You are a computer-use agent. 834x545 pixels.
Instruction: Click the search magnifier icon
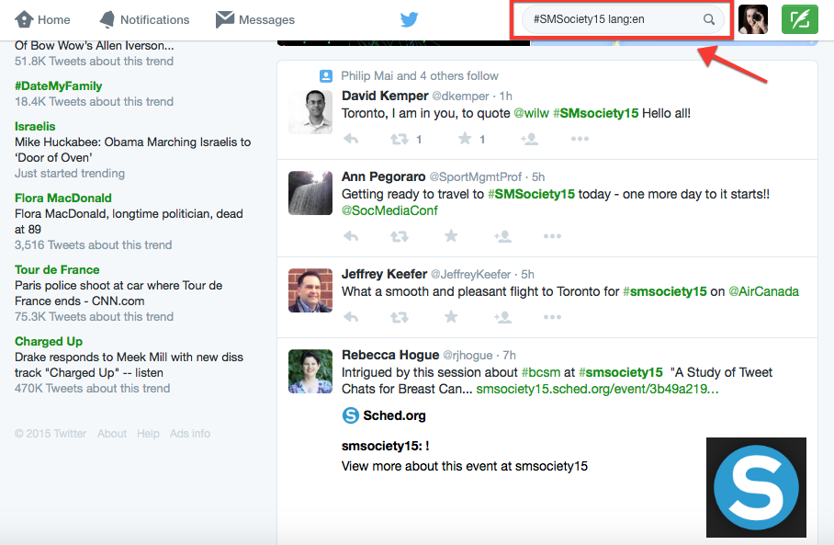709,19
